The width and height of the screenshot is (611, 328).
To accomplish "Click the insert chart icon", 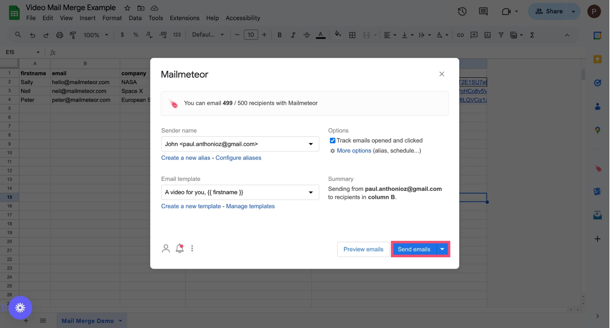I will [x=487, y=35].
